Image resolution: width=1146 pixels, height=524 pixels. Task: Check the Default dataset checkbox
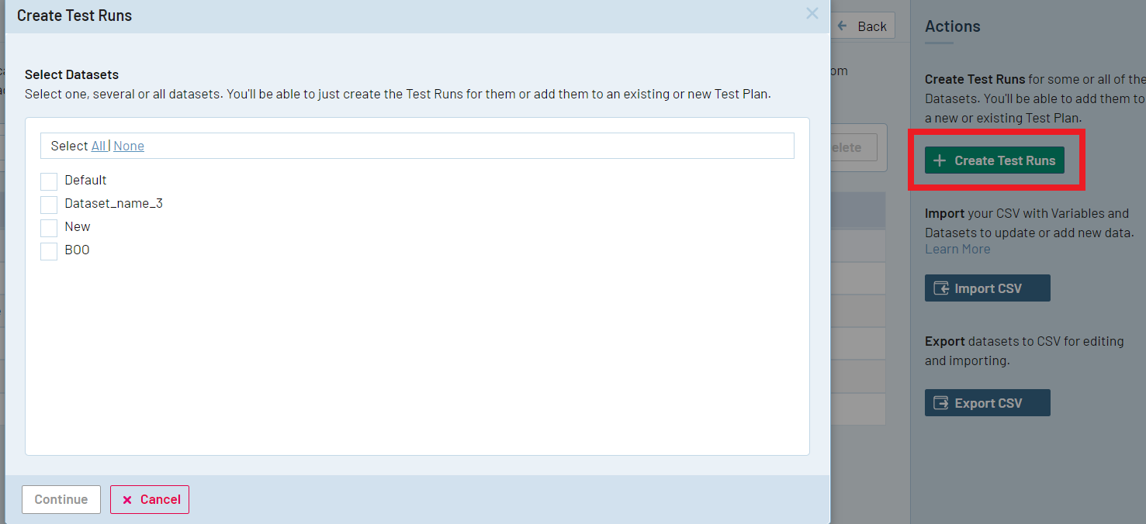48,181
